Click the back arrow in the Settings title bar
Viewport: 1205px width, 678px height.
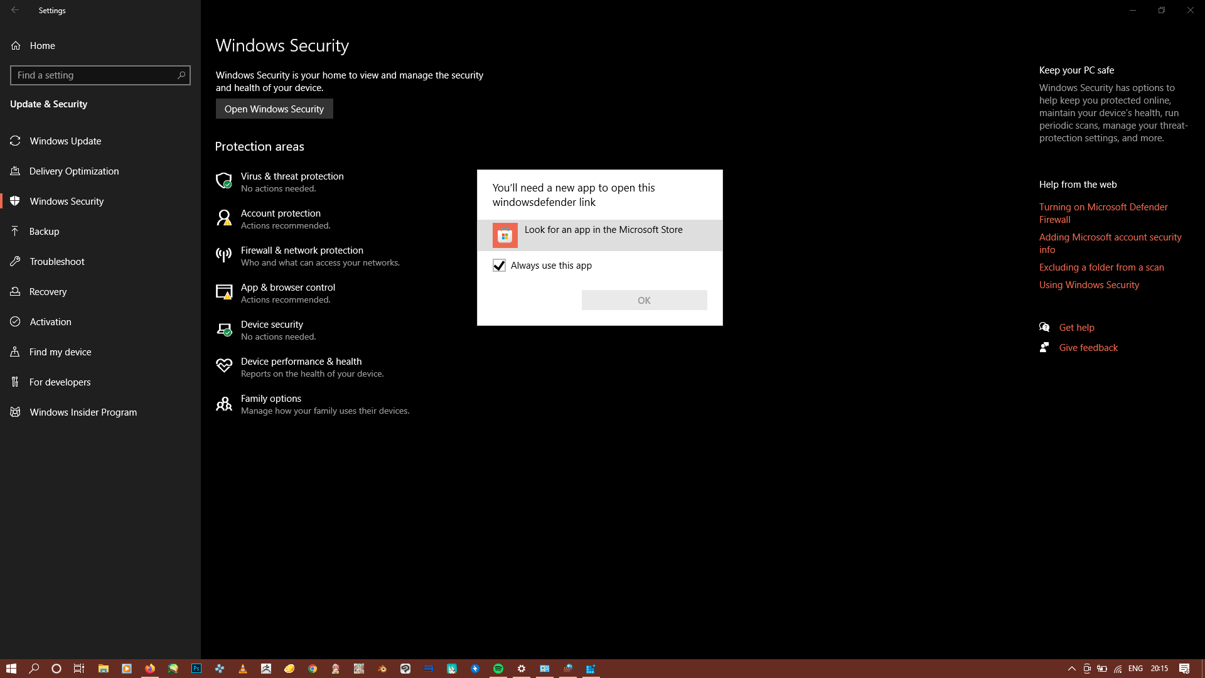[x=15, y=10]
